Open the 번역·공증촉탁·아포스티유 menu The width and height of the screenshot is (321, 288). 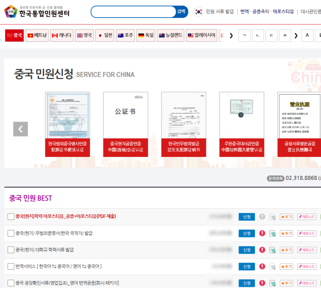click(267, 12)
